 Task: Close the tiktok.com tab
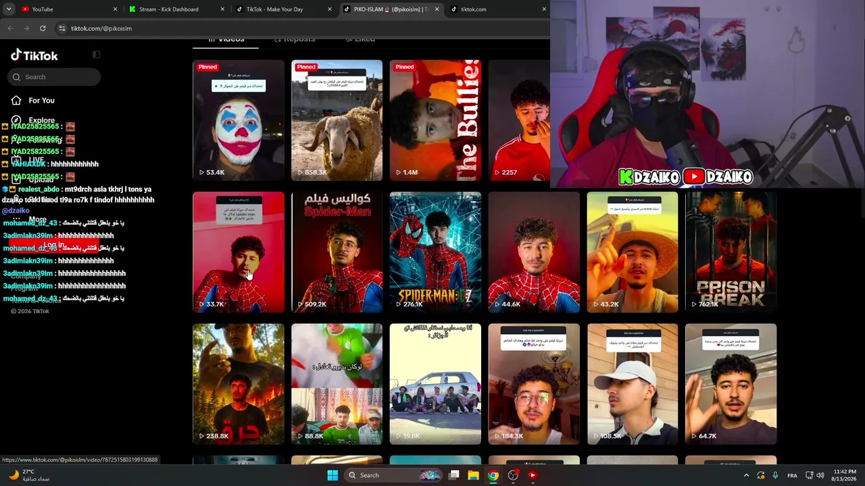point(544,9)
